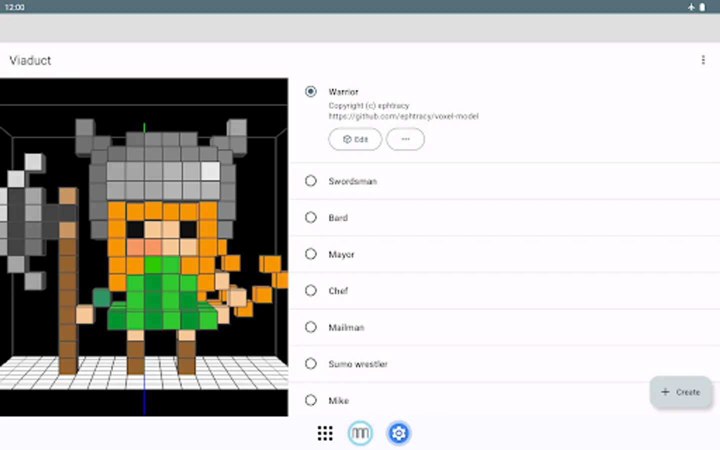The width and height of the screenshot is (720, 450).
Task: Select the Mailman model
Action: coord(310,327)
